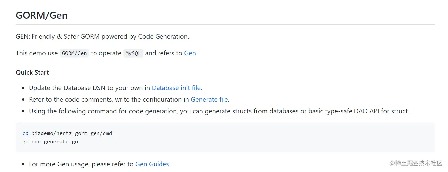Click the inline "GORM/Gen" code tag

click(x=74, y=53)
